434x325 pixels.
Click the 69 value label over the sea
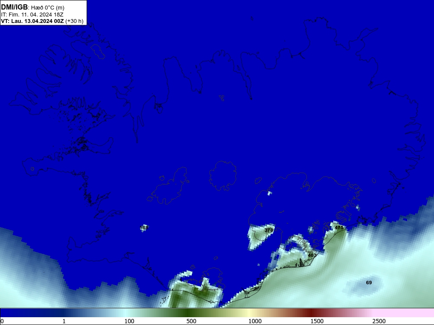click(369, 283)
